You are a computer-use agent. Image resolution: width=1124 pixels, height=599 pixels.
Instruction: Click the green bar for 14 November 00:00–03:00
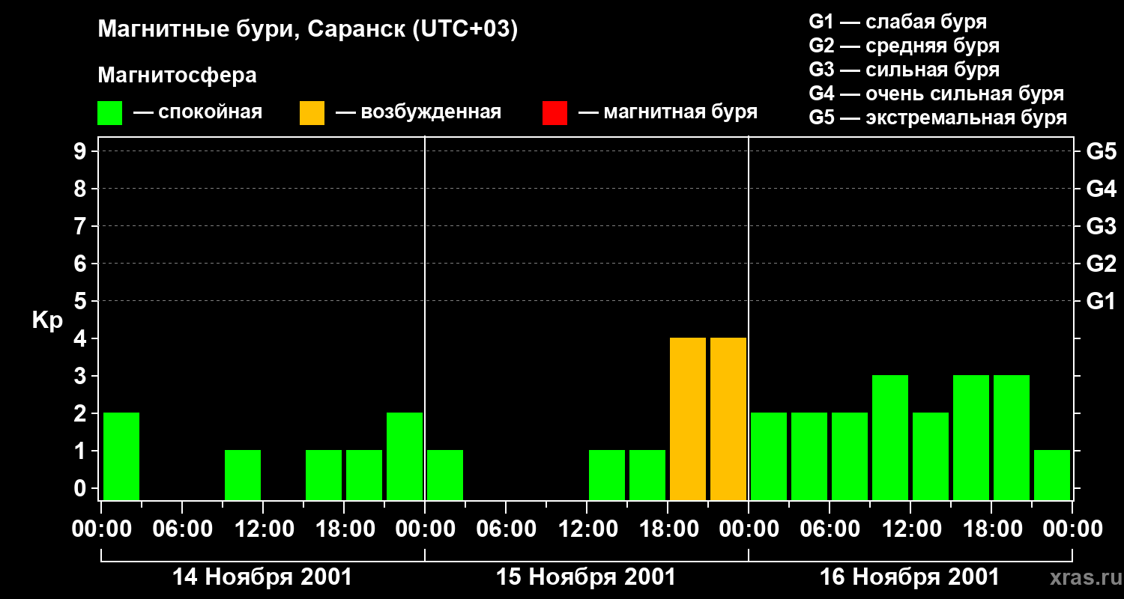[121, 456]
